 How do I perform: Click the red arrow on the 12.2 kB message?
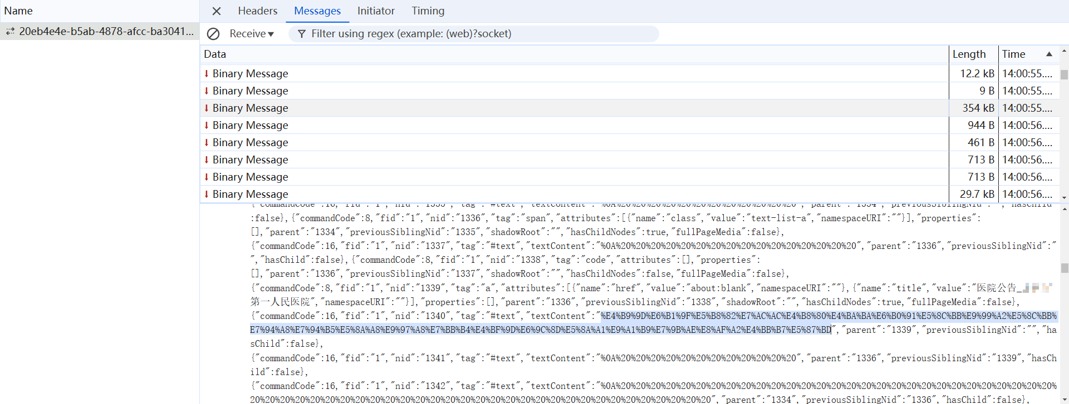click(x=207, y=73)
